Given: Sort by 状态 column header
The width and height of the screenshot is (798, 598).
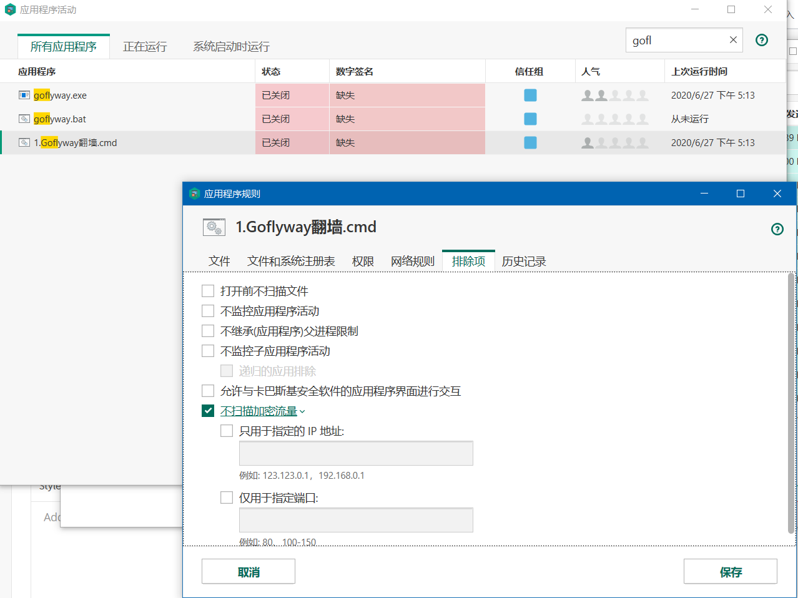Looking at the screenshot, I should [271, 71].
